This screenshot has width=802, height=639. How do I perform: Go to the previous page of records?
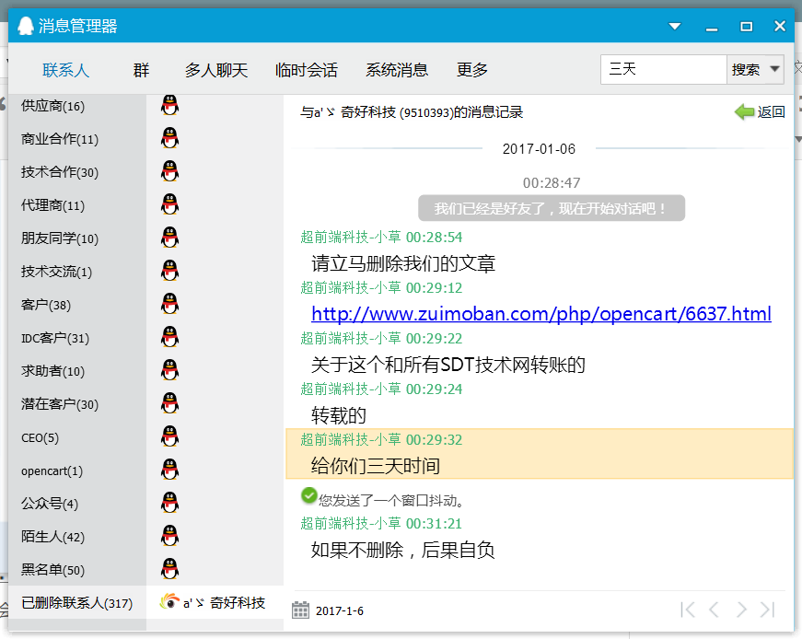pyautogui.click(x=714, y=610)
